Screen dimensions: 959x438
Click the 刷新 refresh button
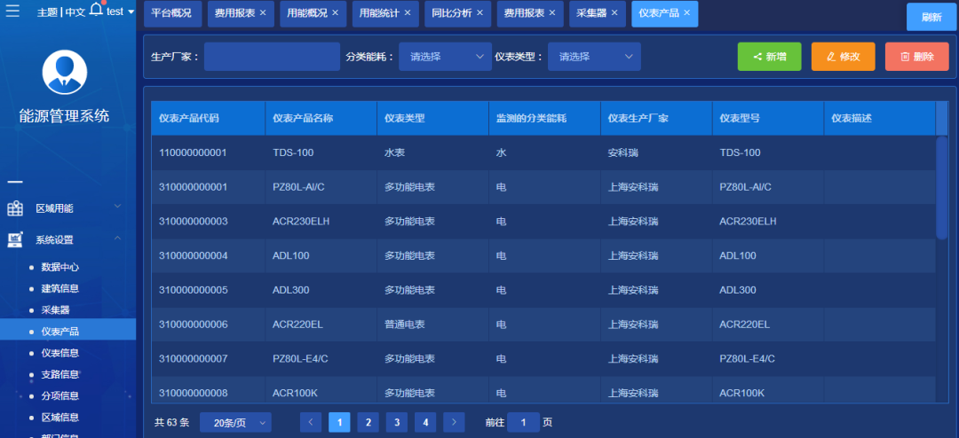pos(932,17)
